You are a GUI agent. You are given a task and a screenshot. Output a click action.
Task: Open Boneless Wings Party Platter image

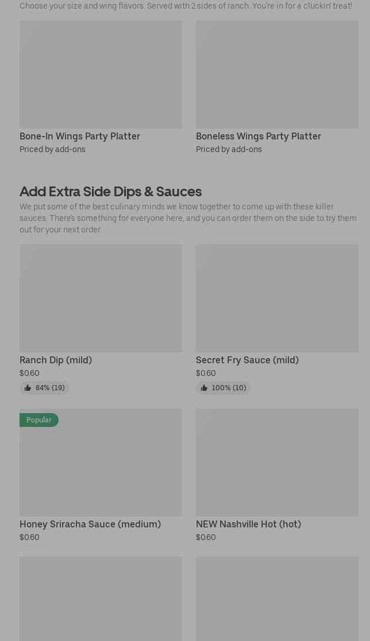pyautogui.click(x=277, y=75)
